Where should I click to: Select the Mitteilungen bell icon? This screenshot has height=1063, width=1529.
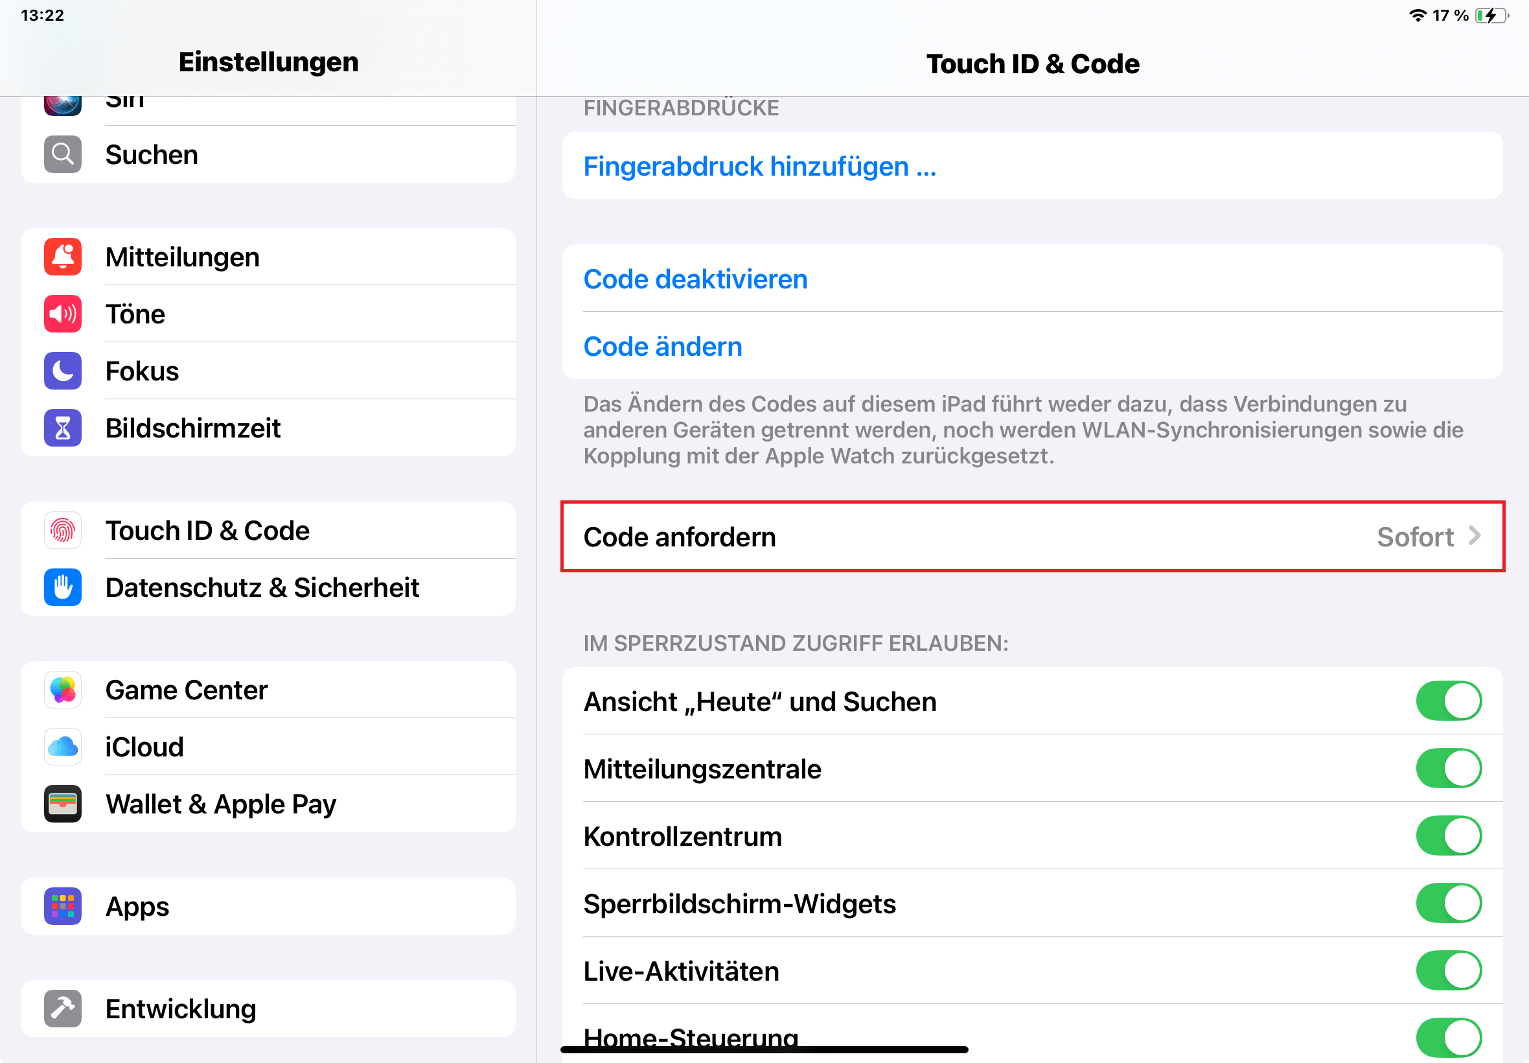(x=62, y=257)
